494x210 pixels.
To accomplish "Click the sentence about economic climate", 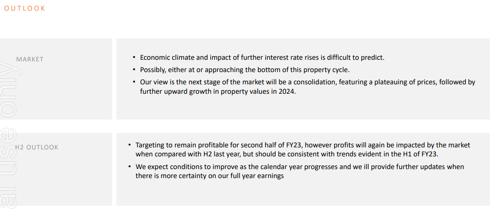I will pyautogui.click(x=262, y=58).
